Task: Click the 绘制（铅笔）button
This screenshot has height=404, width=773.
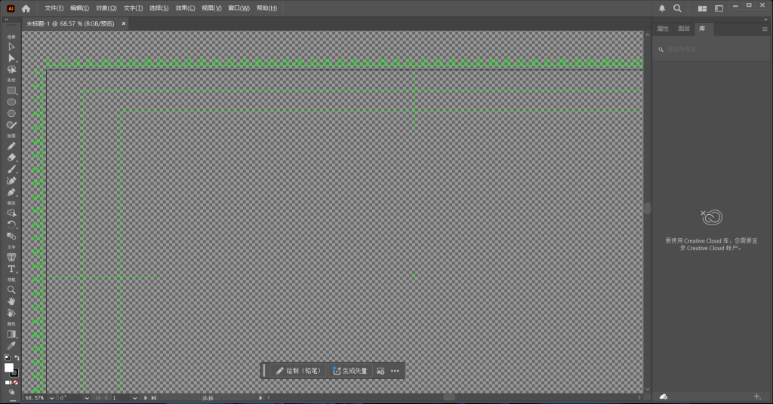Action: point(298,371)
